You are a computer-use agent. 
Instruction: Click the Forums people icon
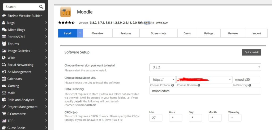[4, 44]
